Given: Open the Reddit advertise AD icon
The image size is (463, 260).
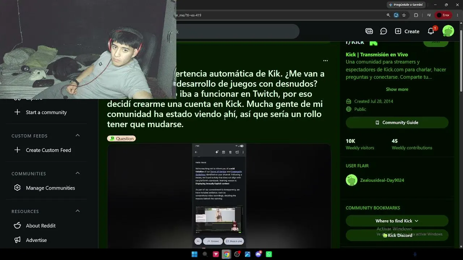Looking at the screenshot, I should pos(369,31).
